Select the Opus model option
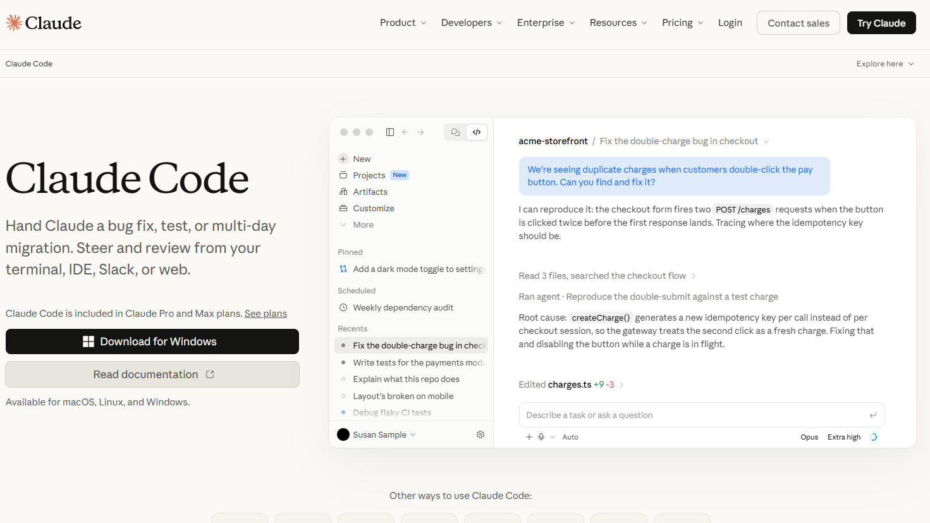Image resolution: width=930 pixels, height=523 pixels. (809, 437)
